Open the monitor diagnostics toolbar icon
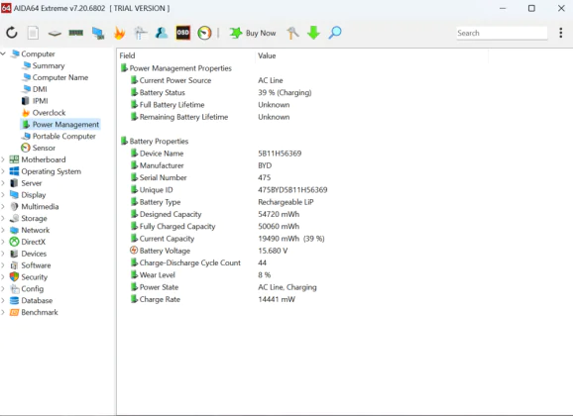573x416 pixels. pyautogui.click(x=98, y=33)
